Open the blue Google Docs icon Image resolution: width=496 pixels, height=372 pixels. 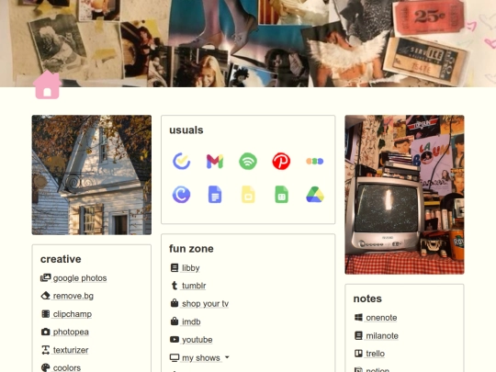215,194
